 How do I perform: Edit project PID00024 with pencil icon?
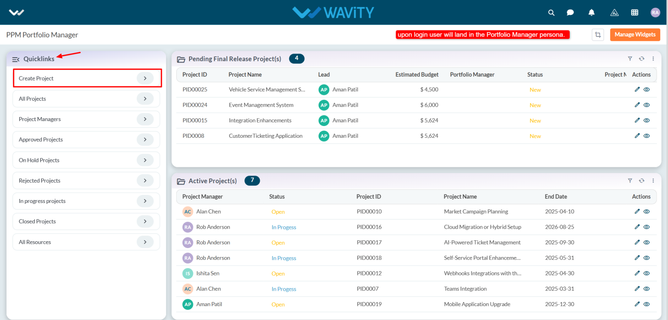(x=637, y=105)
